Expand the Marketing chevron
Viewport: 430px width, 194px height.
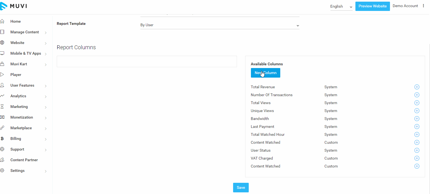click(x=46, y=107)
